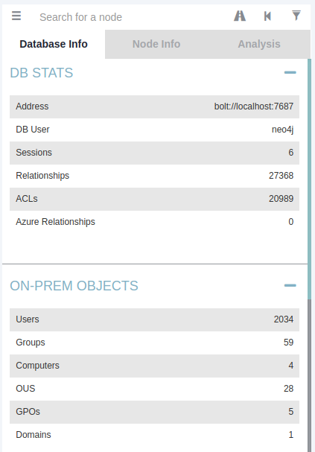
Task: Select the Groups count 59
Action: pos(289,343)
